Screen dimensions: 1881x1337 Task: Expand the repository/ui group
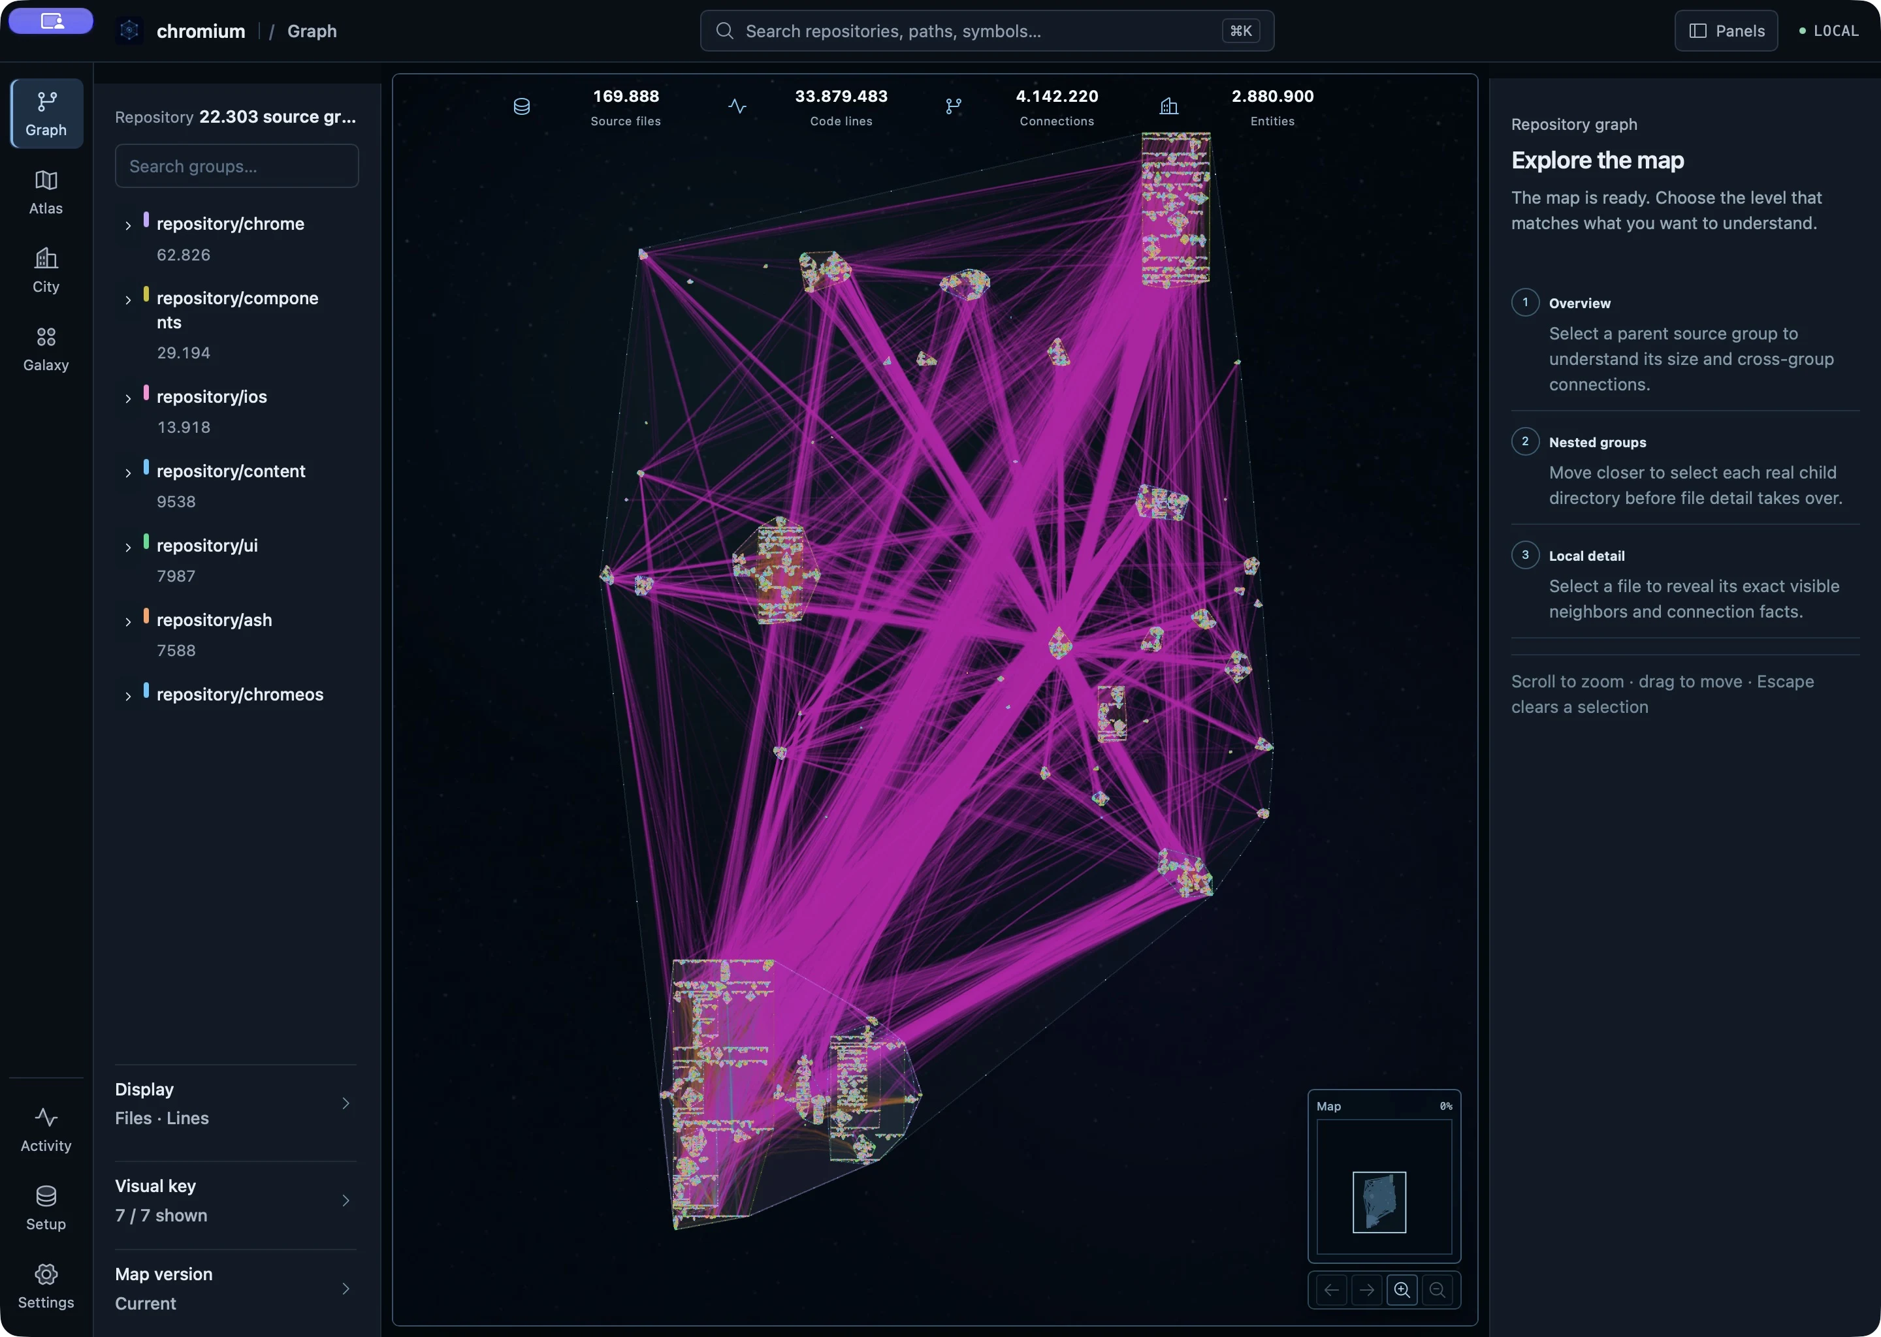127,548
